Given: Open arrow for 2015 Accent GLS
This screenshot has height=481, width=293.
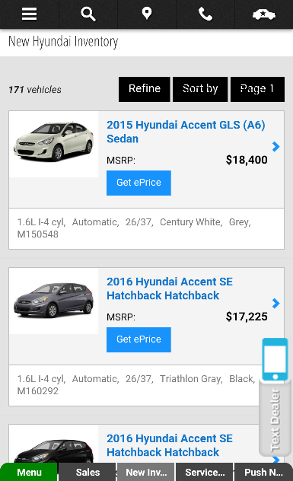Looking at the screenshot, I should (x=275, y=147).
